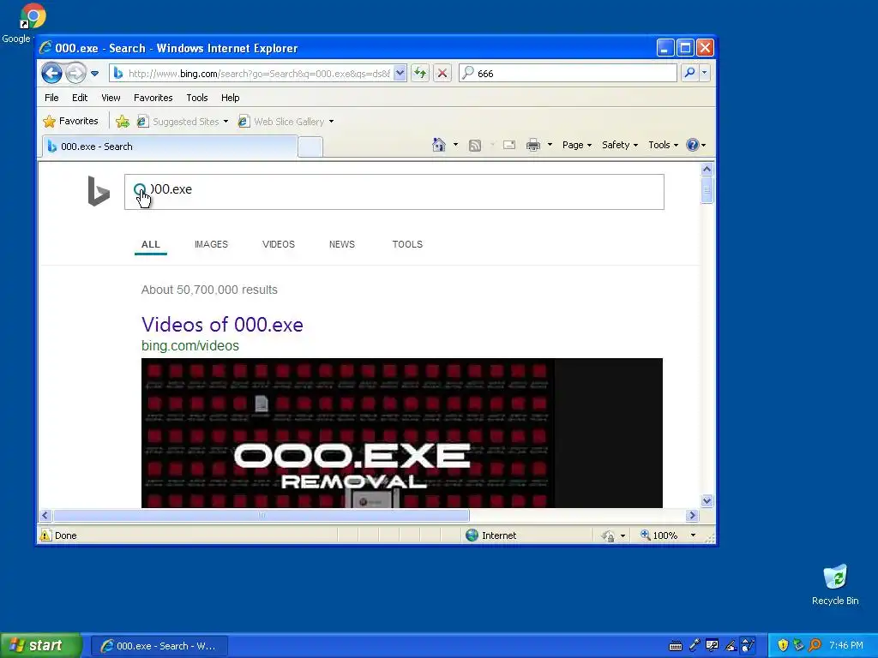878x658 pixels.
Task: Go back with the Back arrow button
Action: 52,74
